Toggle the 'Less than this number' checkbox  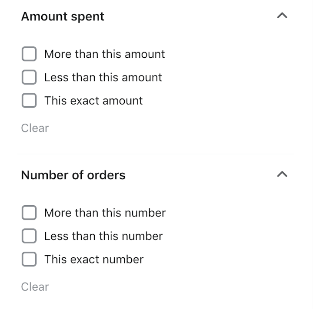pos(29,236)
